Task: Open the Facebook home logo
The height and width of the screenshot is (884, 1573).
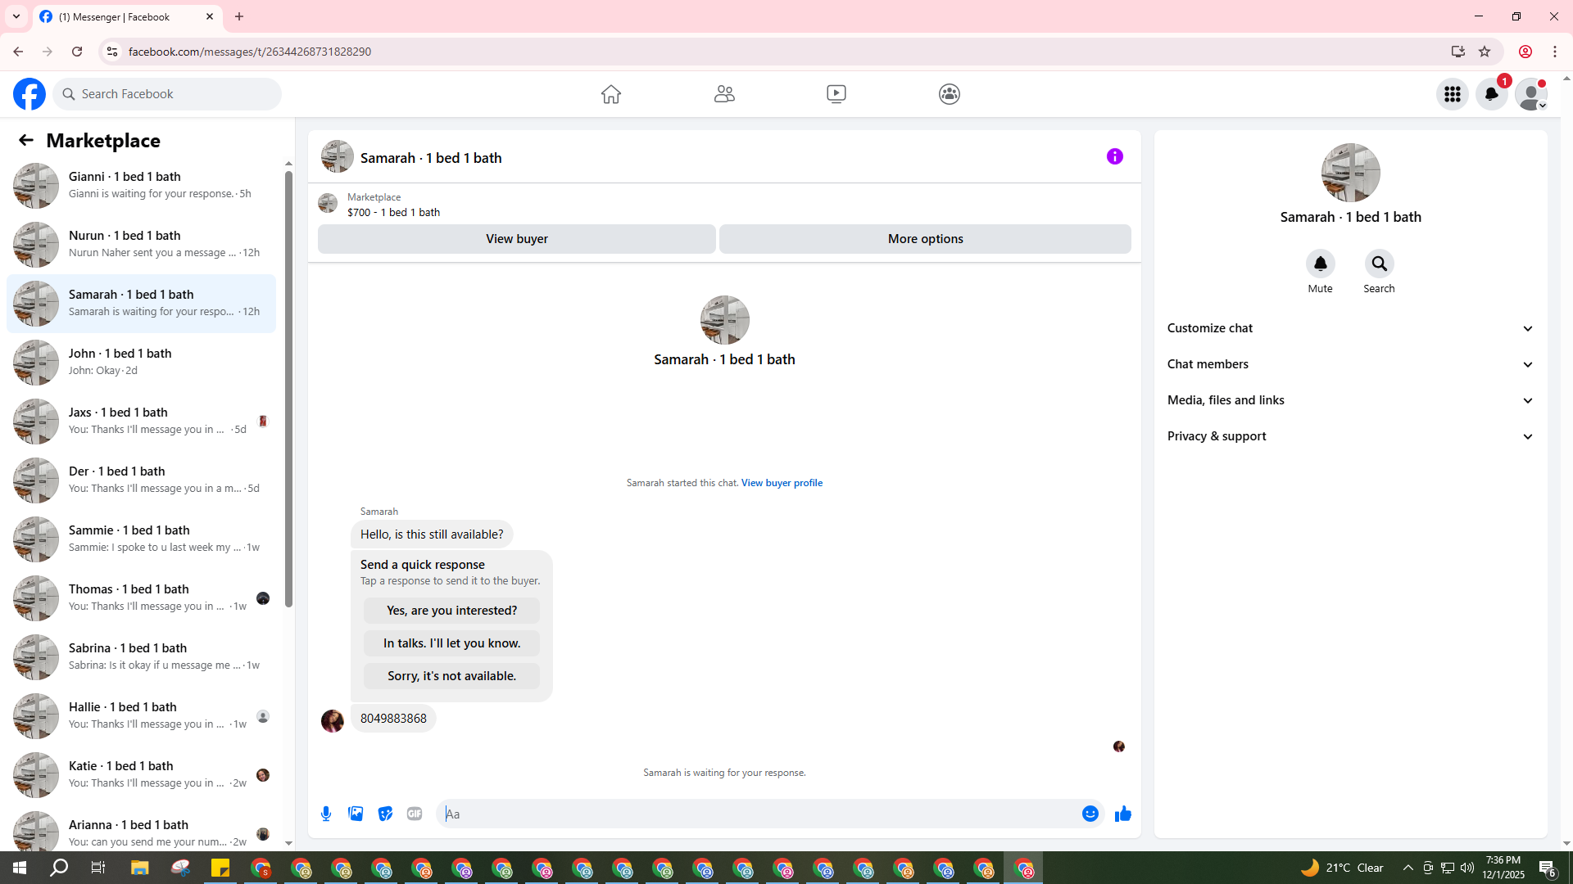Action: point(29,94)
